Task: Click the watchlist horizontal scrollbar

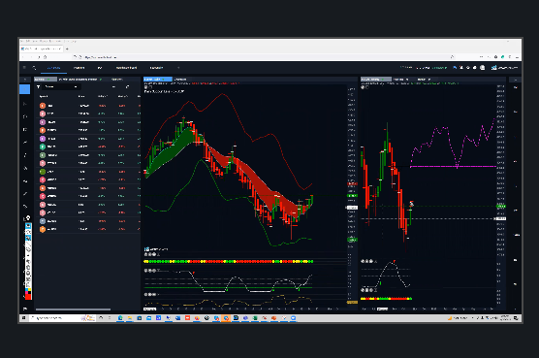Action: [73, 309]
